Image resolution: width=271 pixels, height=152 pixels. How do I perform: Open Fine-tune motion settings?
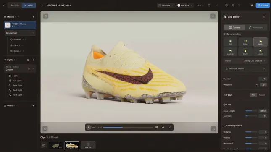point(245,68)
